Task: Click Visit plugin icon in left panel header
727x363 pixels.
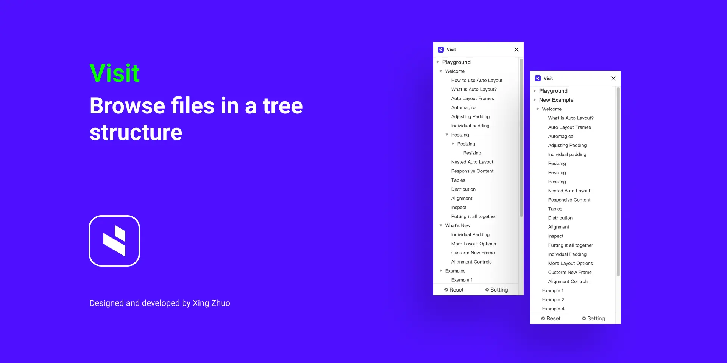Action: pyautogui.click(x=441, y=50)
